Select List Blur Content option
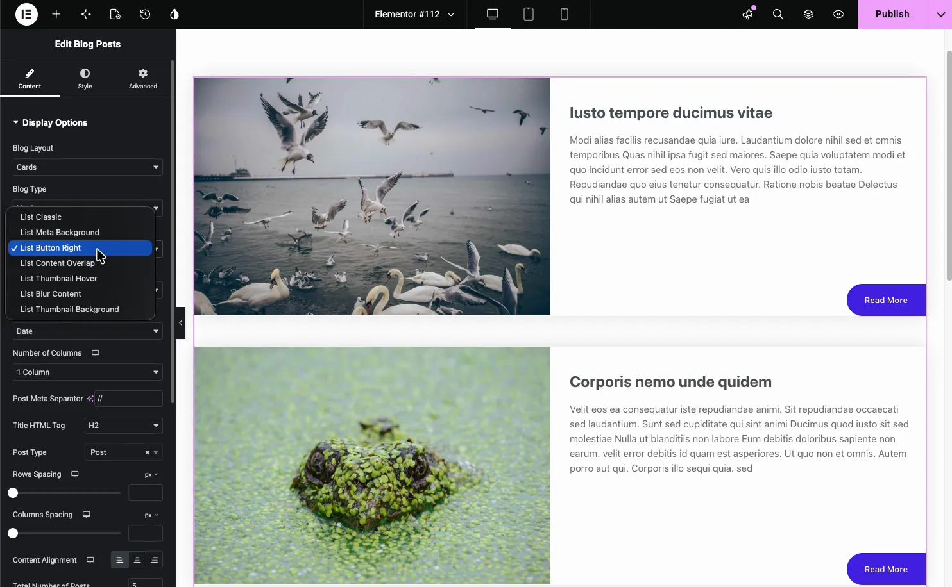 pyautogui.click(x=80, y=294)
